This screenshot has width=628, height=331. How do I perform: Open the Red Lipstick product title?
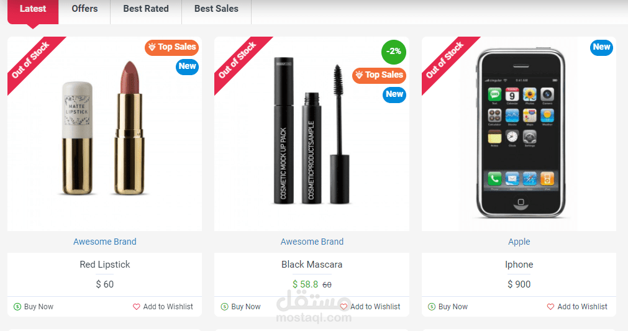pos(105,265)
